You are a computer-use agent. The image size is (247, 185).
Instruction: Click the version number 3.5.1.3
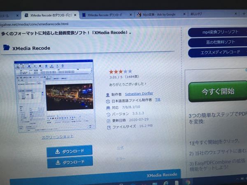pos(138,113)
